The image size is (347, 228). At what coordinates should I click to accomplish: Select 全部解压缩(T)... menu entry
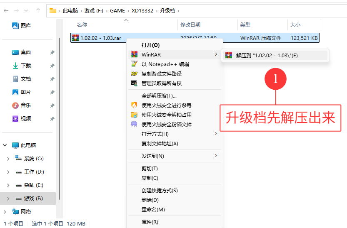(x=159, y=96)
